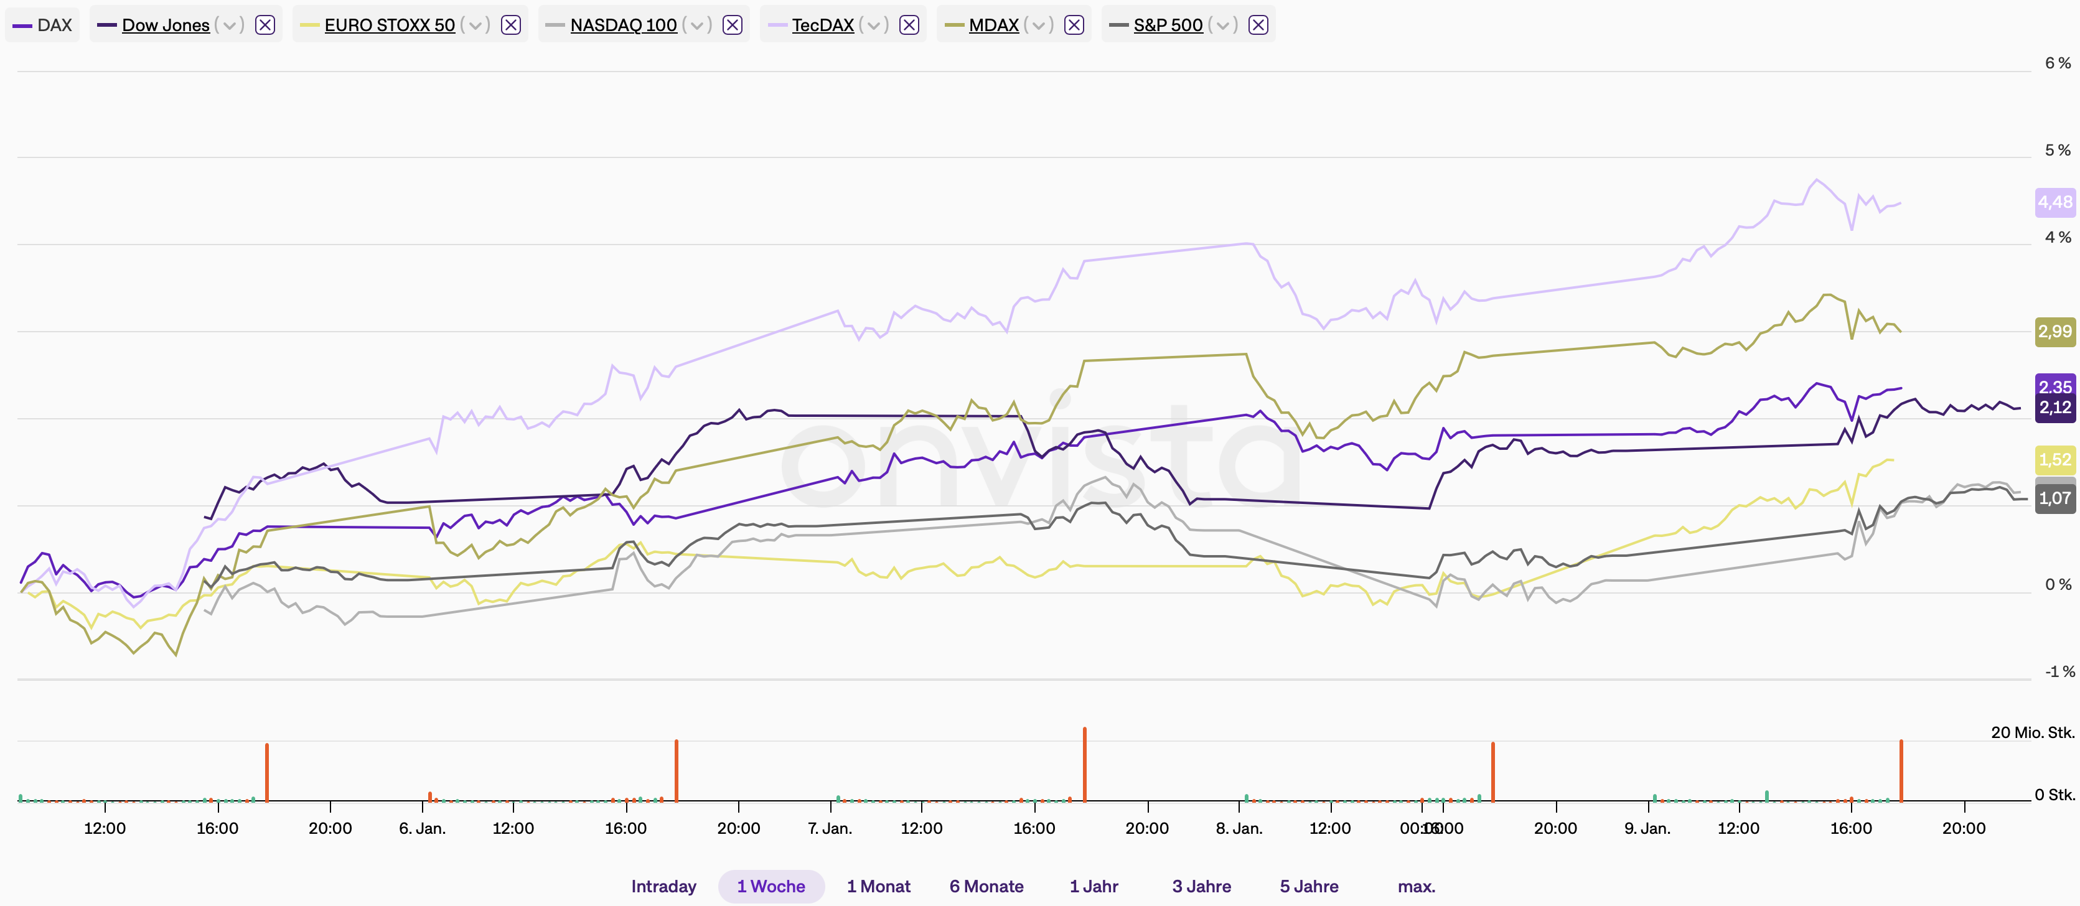Open the MDAX index link
The height and width of the screenshot is (906, 2080).
pos(993,25)
